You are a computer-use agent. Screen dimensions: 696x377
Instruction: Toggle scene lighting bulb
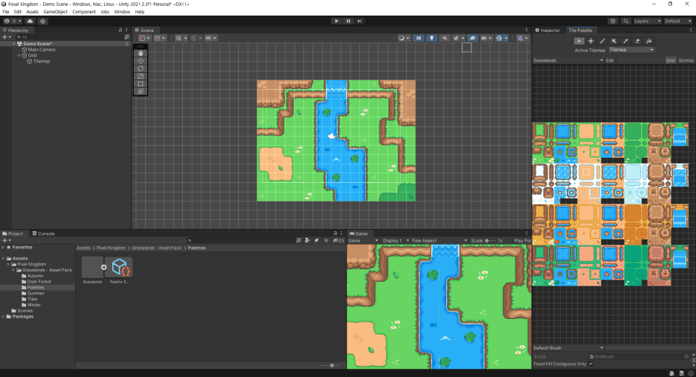(x=431, y=38)
